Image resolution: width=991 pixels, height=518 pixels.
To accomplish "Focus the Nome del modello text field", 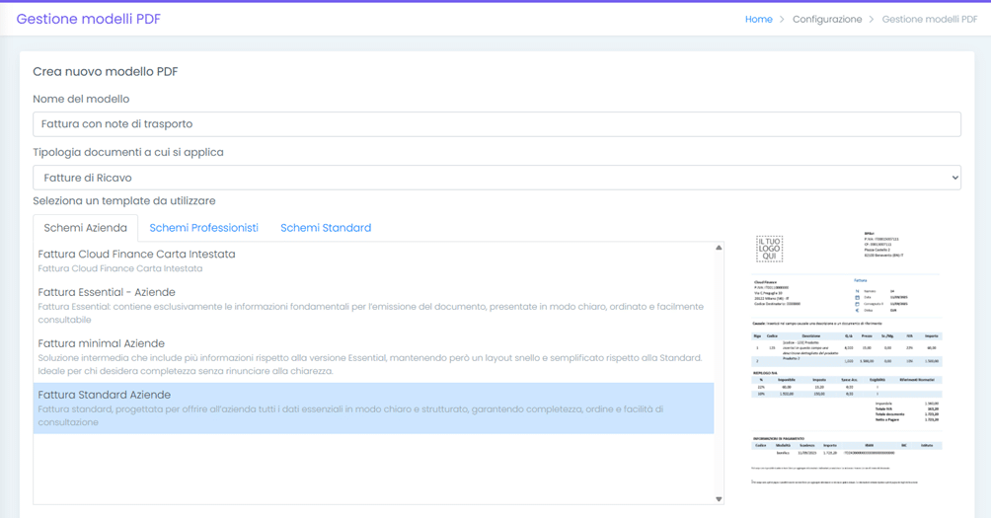I will click(x=496, y=124).
